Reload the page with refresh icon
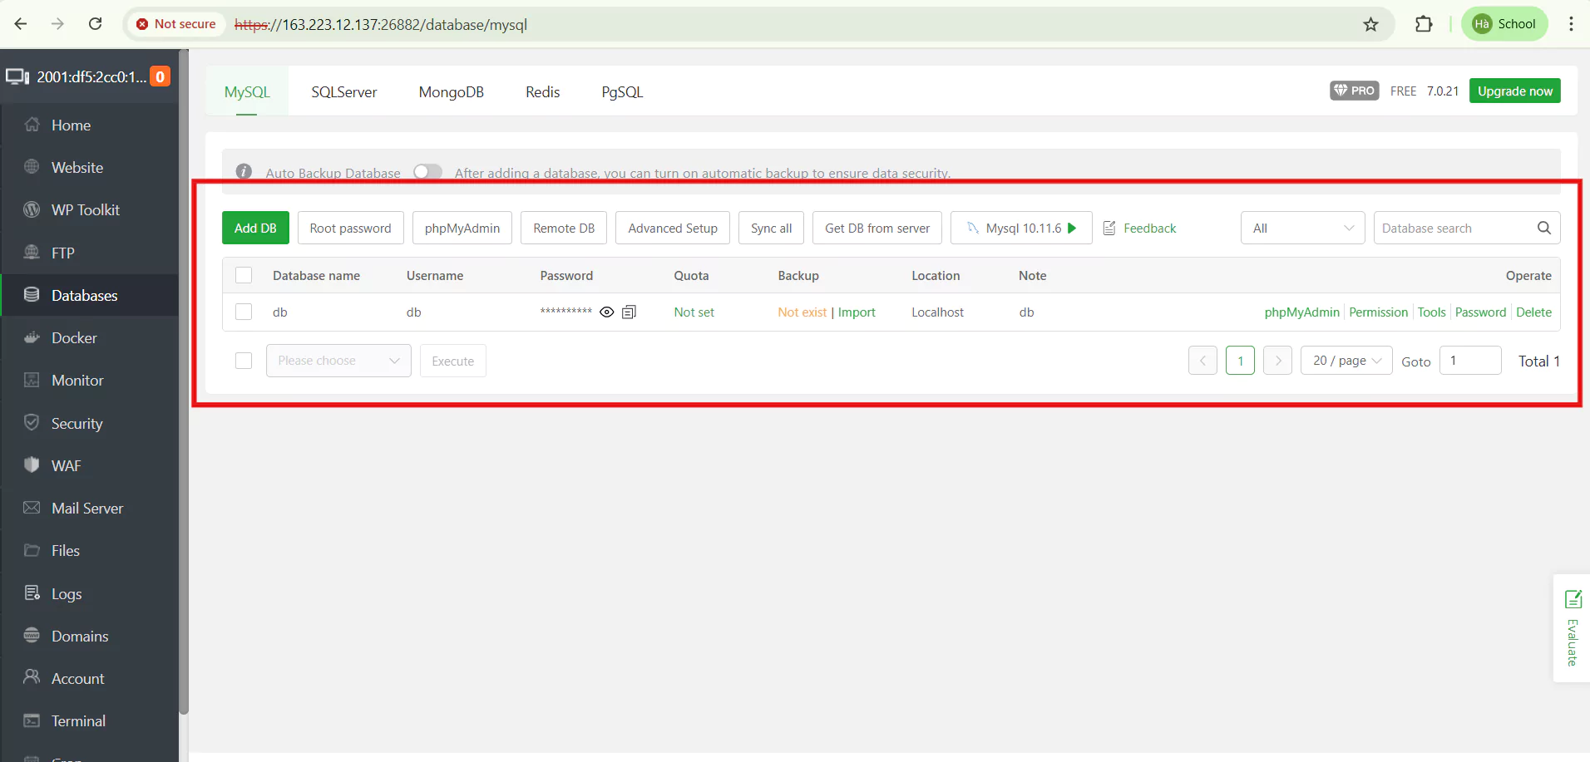The image size is (1590, 762). pyautogui.click(x=96, y=24)
